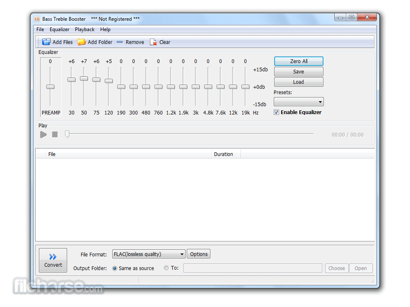Click the 300 Hz band slider handle
The image size is (410, 307).
[x=134, y=87]
